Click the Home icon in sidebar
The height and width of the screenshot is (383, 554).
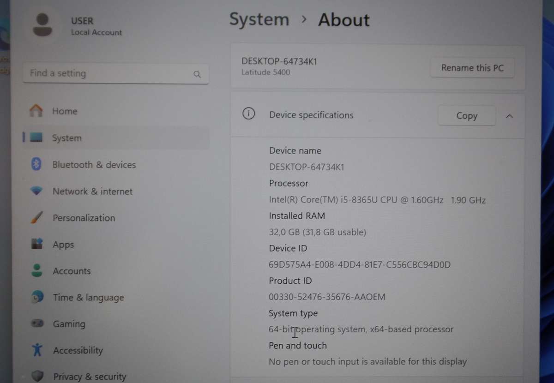(36, 111)
